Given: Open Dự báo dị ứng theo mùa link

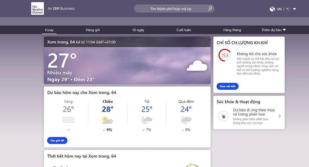Looking at the screenshot, I should click(x=254, y=112).
